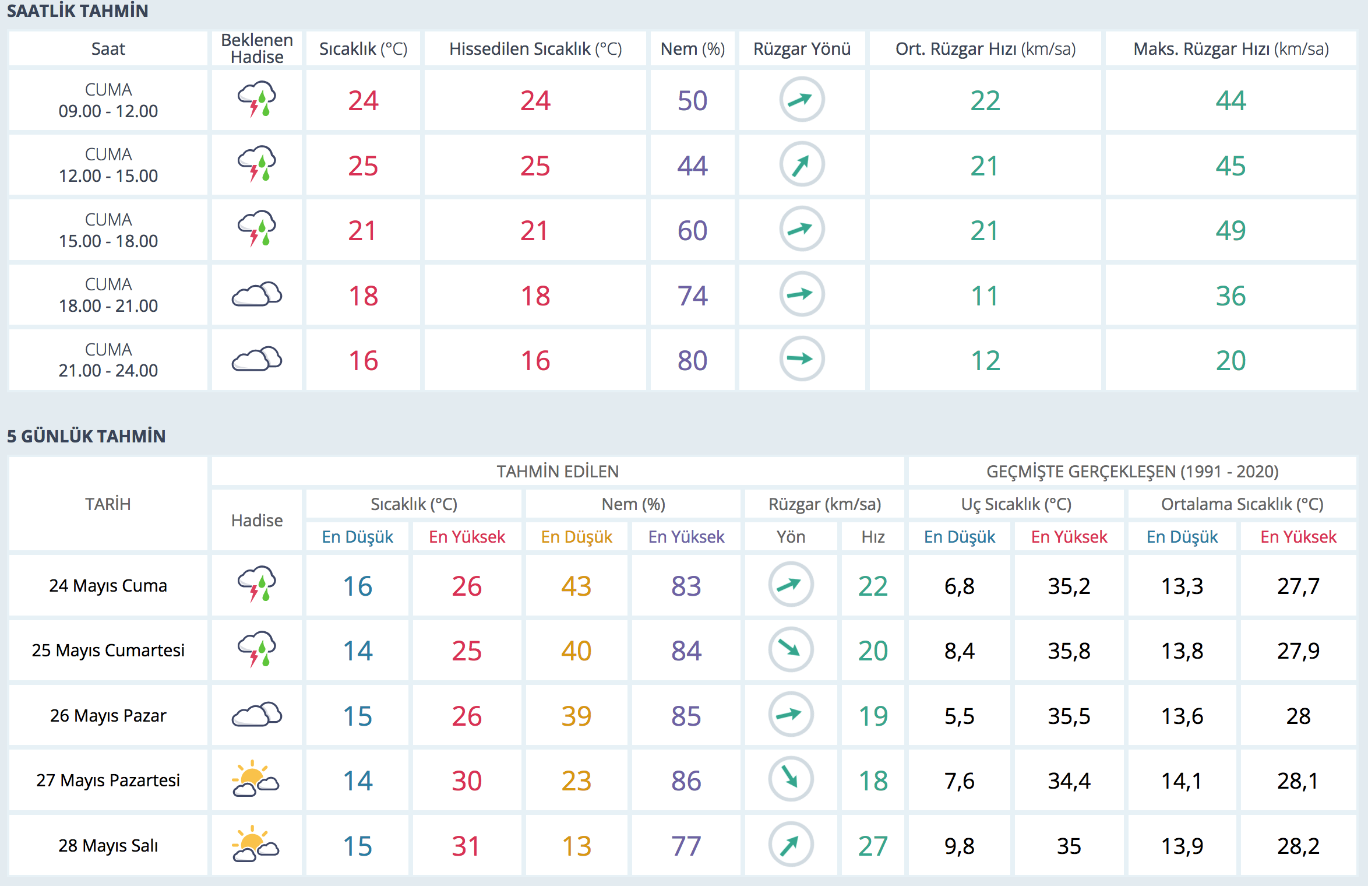Click thunderstorm icon for Cuma 09.00 - 12.00
This screenshot has height=886, width=1368.
click(257, 100)
